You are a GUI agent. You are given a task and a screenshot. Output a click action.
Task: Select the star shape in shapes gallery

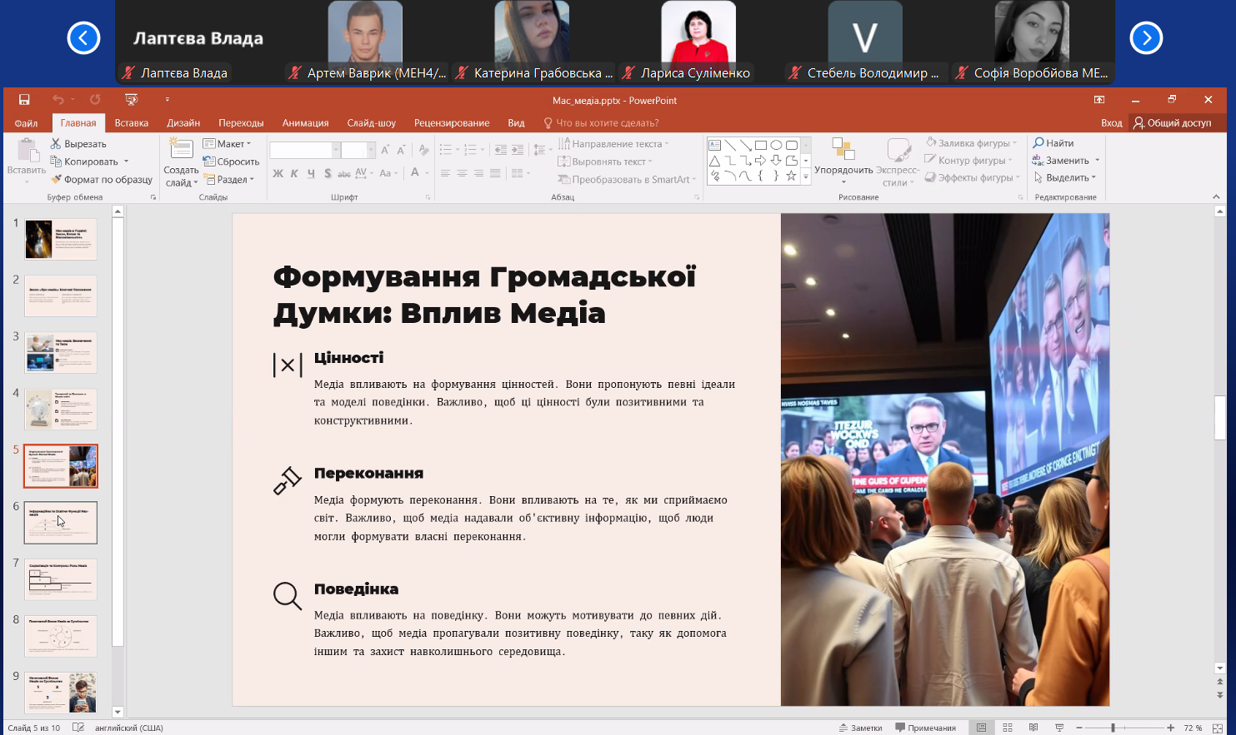tap(791, 176)
